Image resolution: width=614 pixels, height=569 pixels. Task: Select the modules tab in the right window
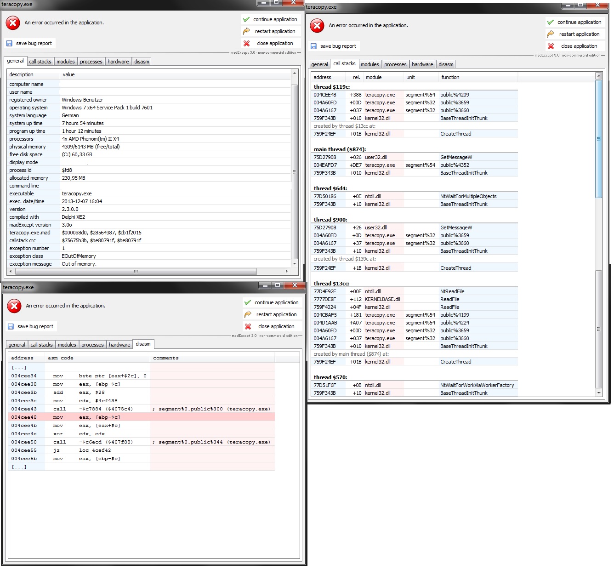point(370,64)
